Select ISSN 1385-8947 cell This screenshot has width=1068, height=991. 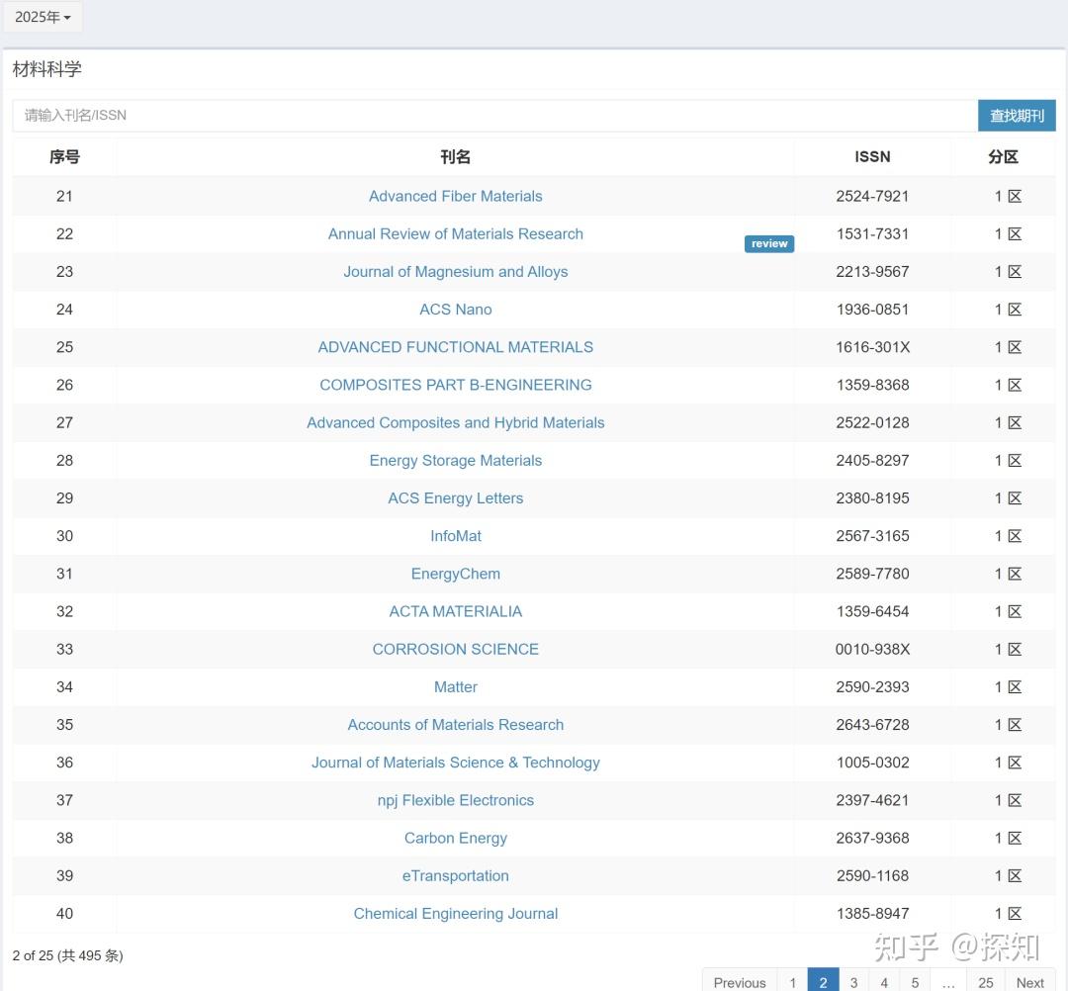tap(872, 913)
